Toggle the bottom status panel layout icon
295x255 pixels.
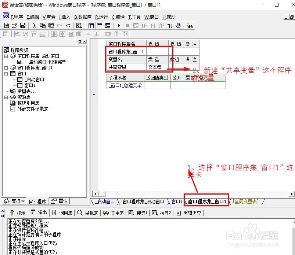pos(100,26)
